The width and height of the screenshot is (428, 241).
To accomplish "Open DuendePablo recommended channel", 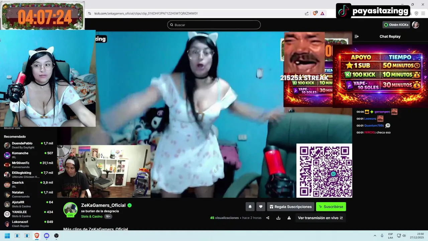I will pos(28,145).
